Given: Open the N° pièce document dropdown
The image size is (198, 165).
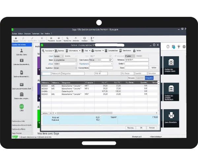Looking at the screenshot, I should (130, 56).
